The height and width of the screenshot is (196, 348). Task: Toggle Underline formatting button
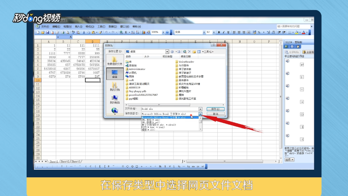coord(228,32)
